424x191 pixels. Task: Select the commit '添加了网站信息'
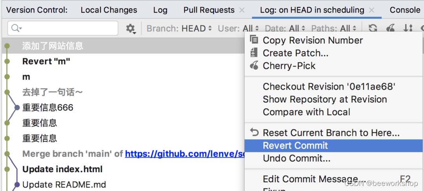tap(123, 46)
